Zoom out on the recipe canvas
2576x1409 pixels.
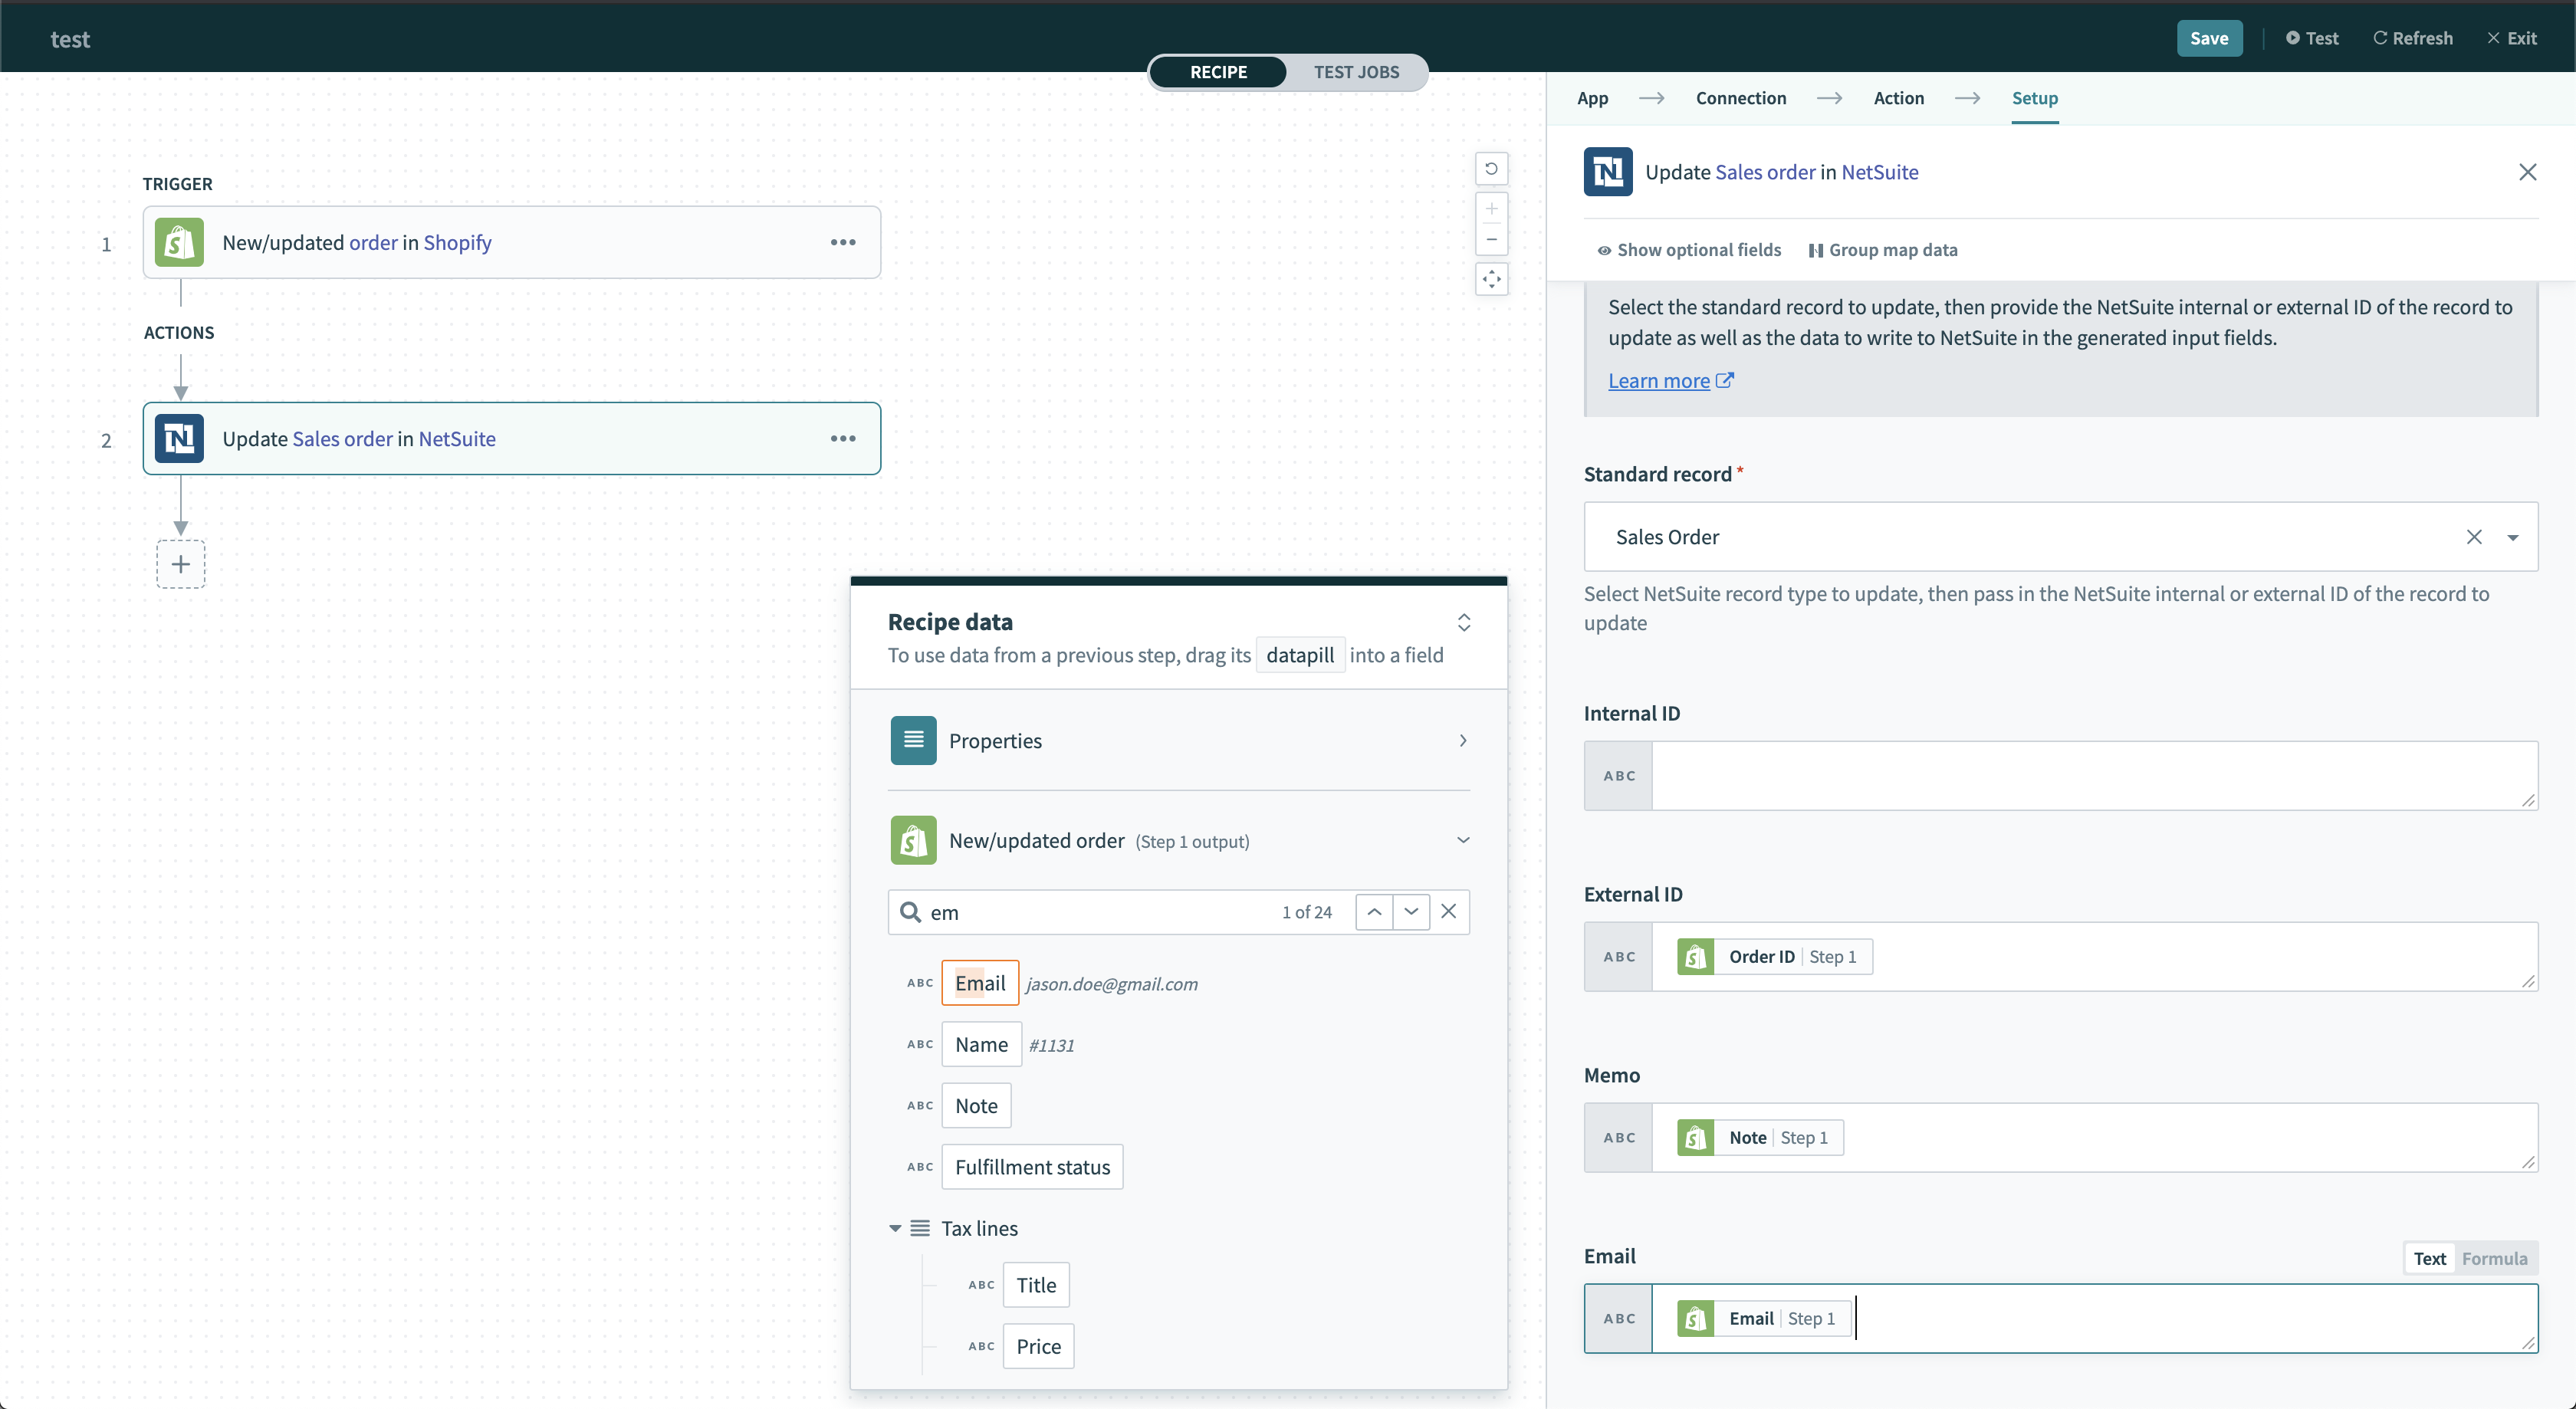pos(1491,240)
